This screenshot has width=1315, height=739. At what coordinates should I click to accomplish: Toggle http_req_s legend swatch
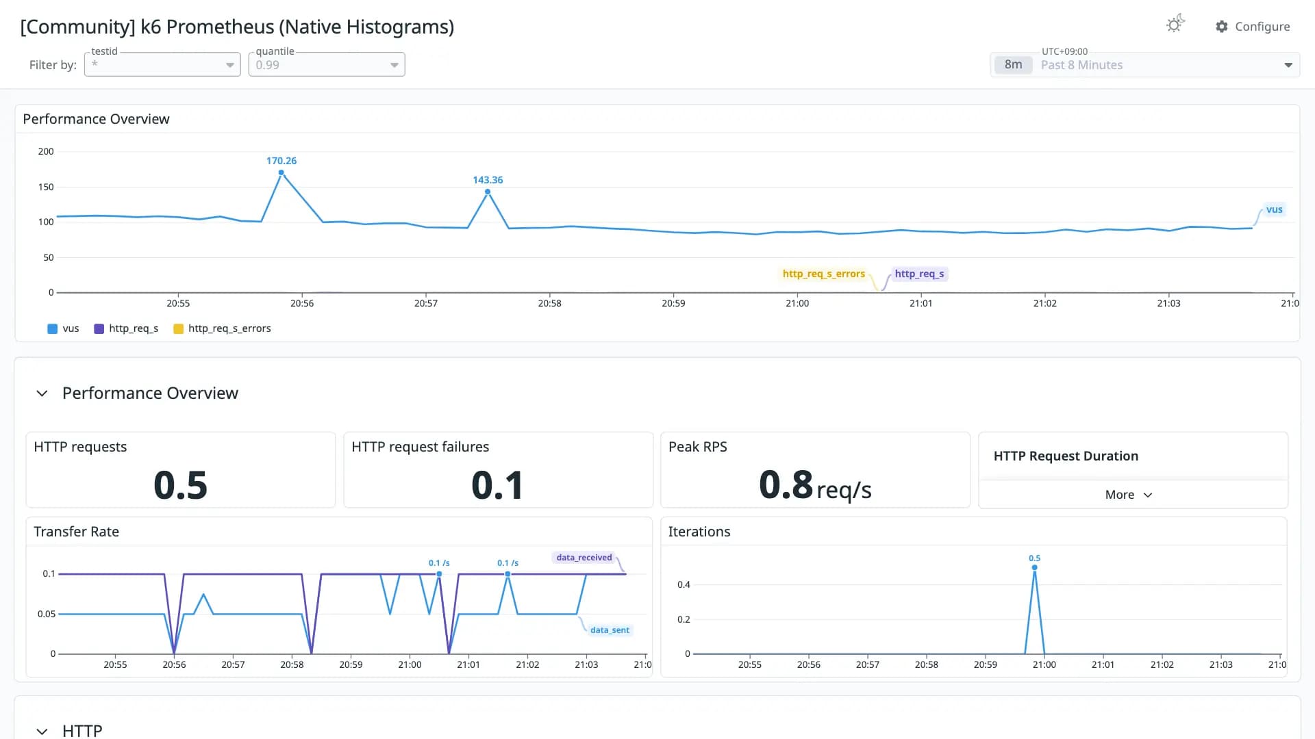[x=99, y=328]
